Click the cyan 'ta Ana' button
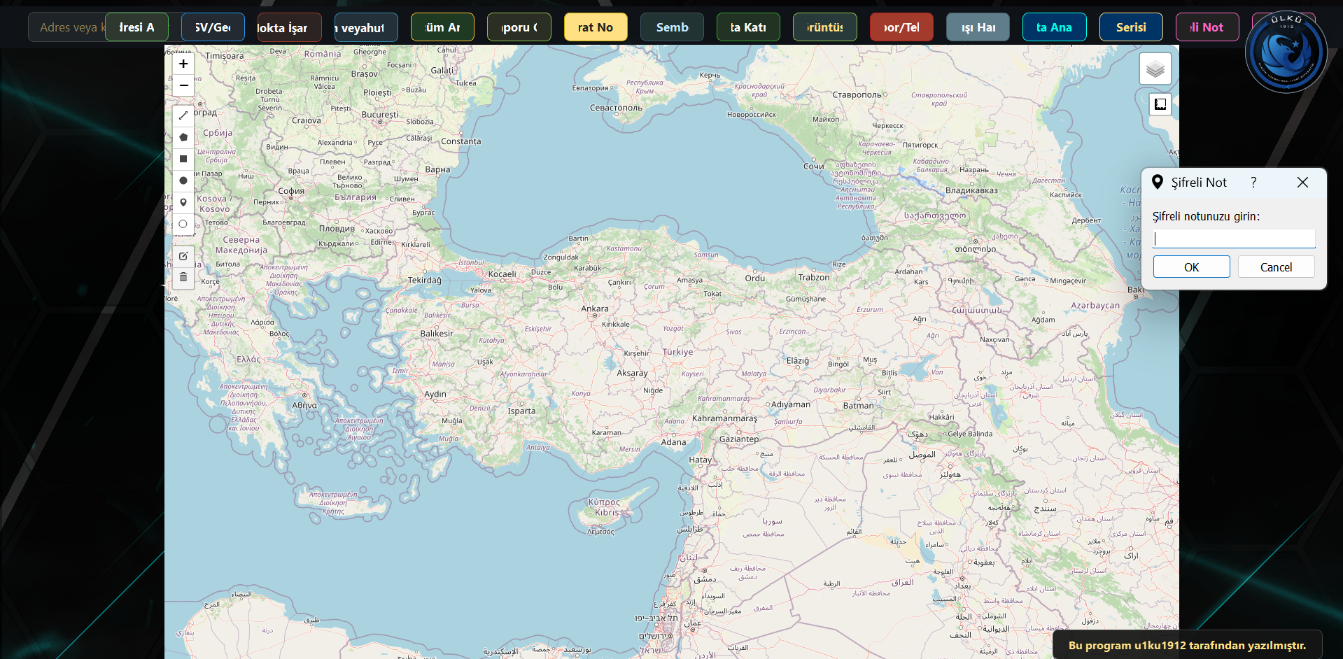 (x=1055, y=27)
